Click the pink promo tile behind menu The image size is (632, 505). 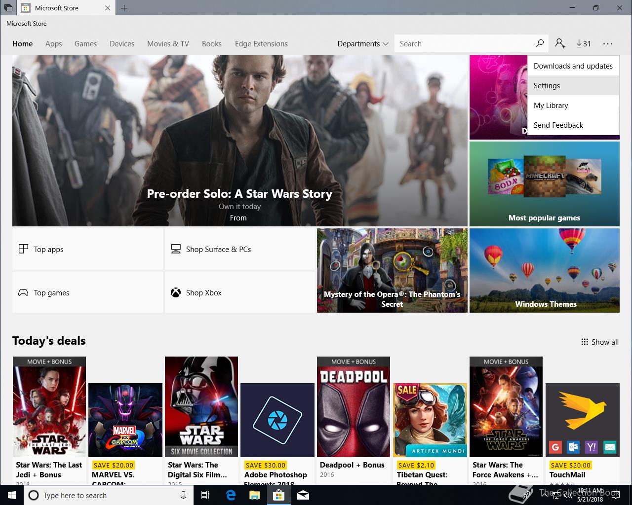pyautogui.click(x=498, y=97)
